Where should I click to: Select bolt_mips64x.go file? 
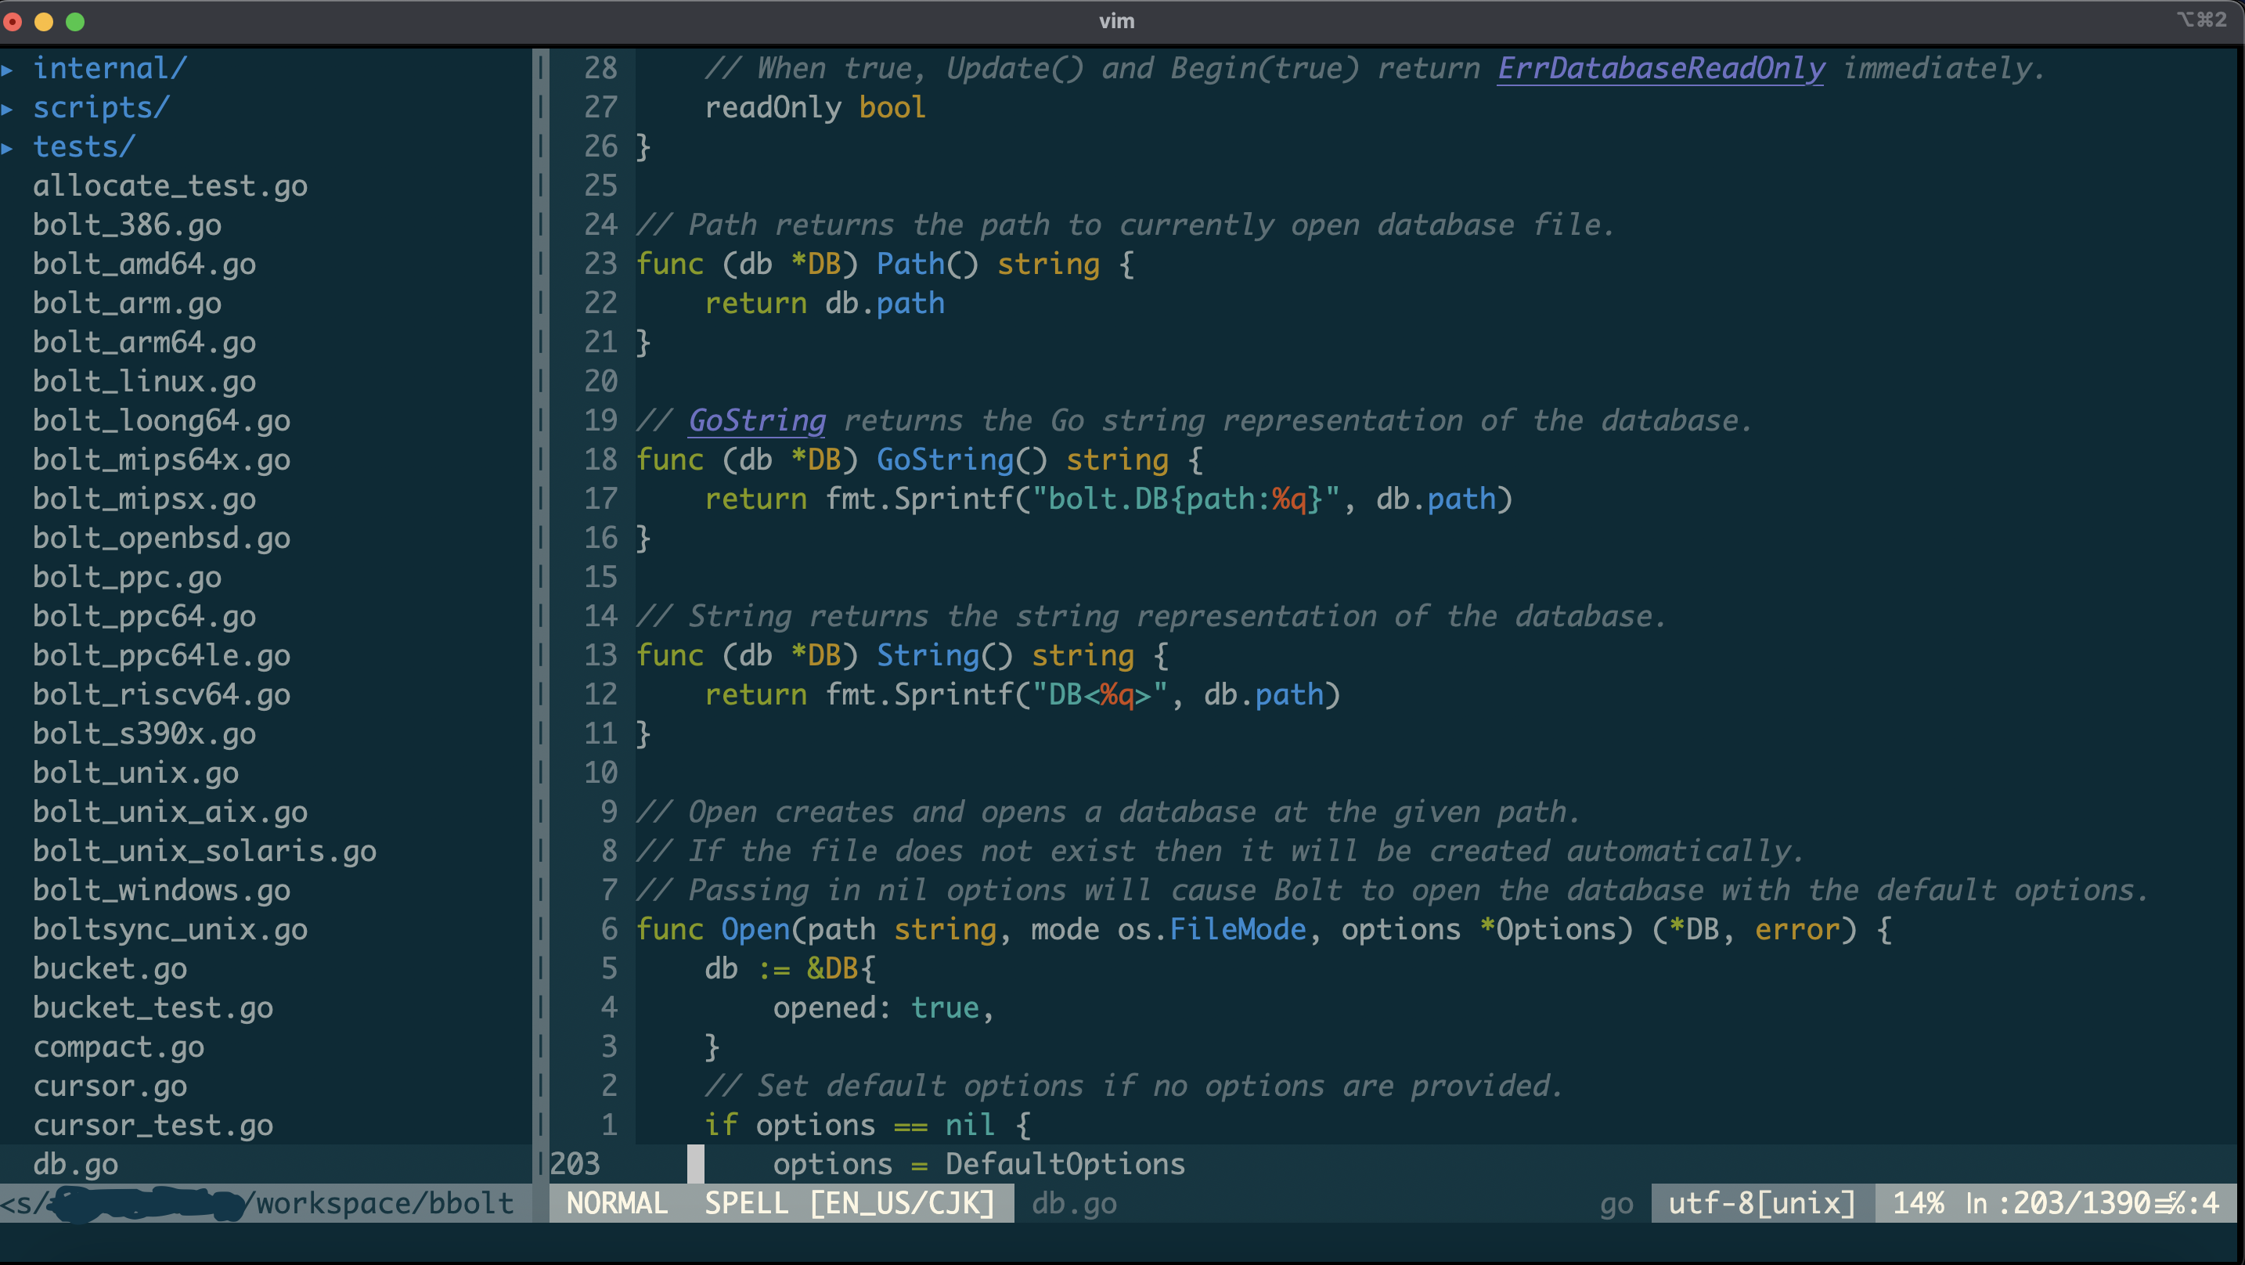pos(161,460)
